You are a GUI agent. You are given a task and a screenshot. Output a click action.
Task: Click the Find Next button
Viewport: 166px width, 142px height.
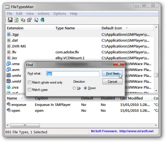pyautogui.click(x=112, y=74)
